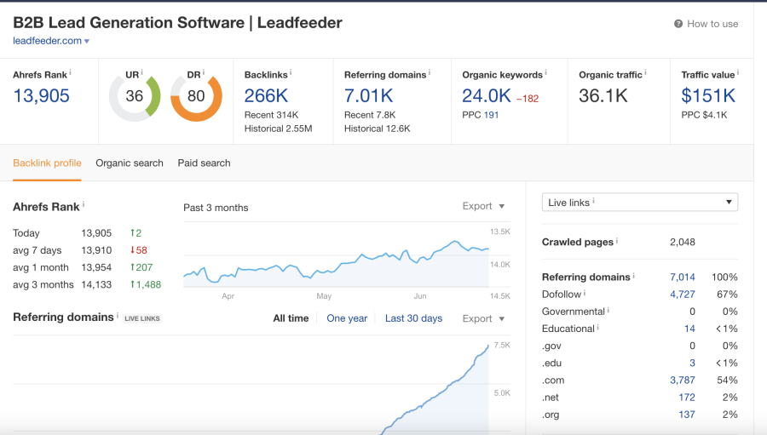Image resolution: width=767 pixels, height=435 pixels.
Task: Click info icon beside Ahrefs Rank chart title
Action: pyautogui.click(x=84, y=204)
